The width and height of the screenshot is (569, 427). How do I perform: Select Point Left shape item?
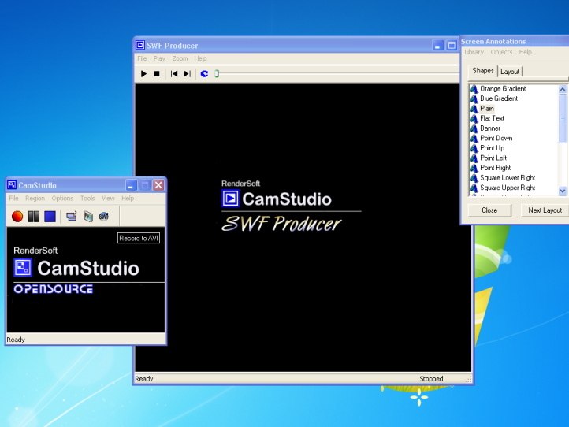(x=493, y=158)
